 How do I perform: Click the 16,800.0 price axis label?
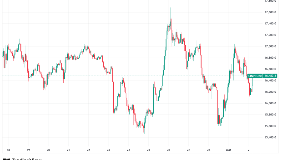coord(270,58)
